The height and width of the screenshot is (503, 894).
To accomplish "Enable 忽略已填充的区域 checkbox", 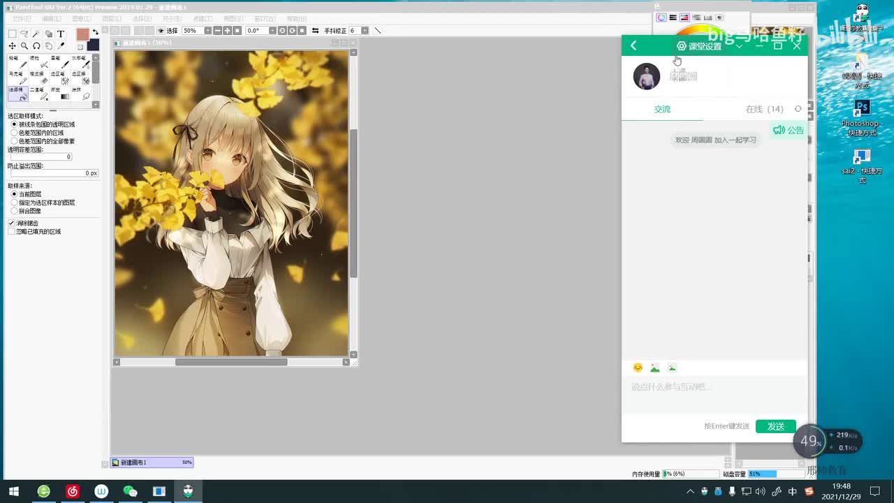I will pyautogui.click(x=11, y=231).
